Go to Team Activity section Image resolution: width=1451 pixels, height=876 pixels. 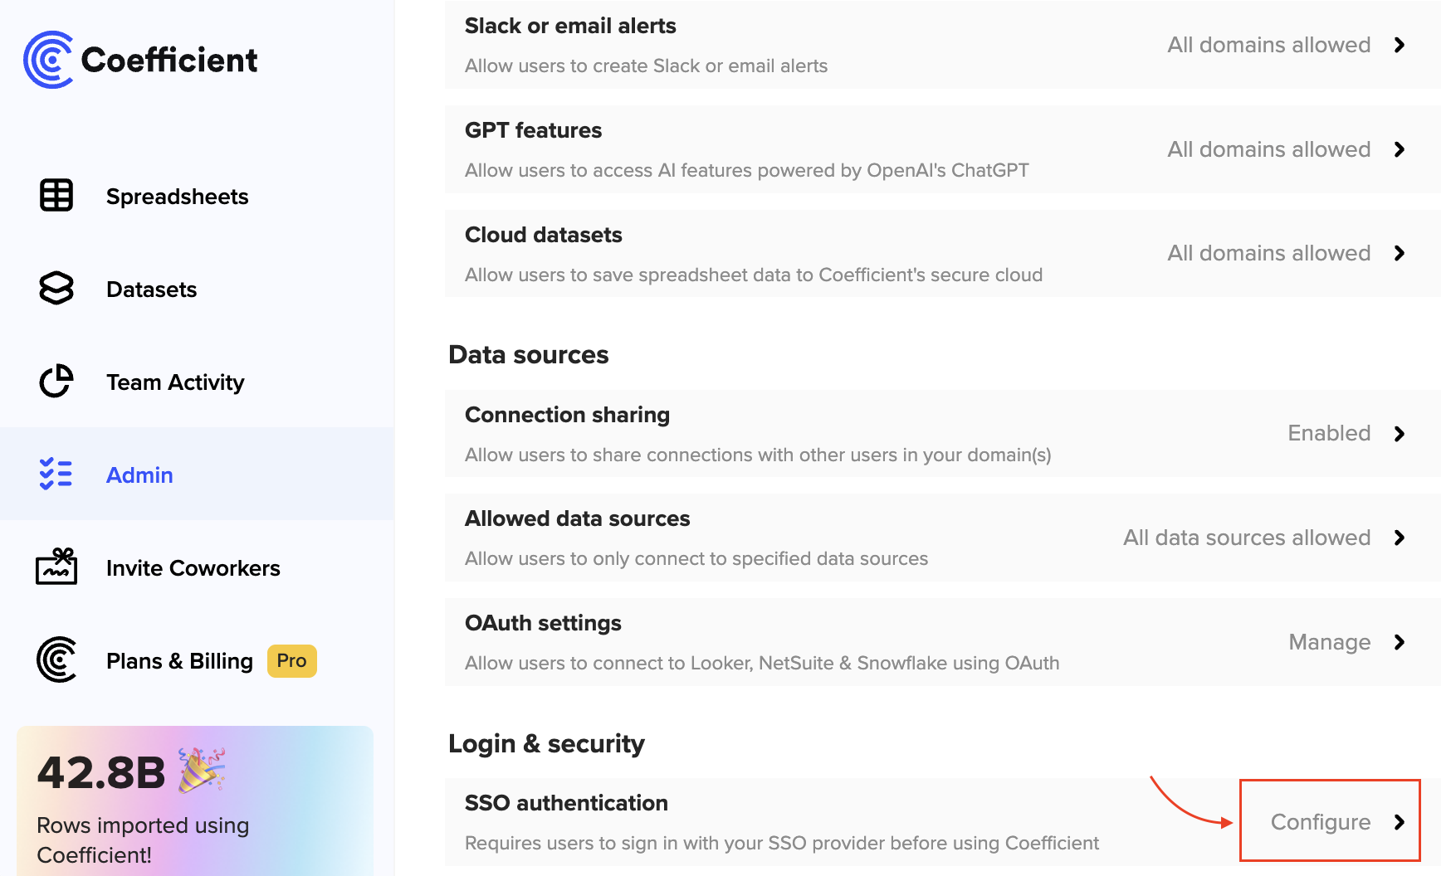click(175, 382)
